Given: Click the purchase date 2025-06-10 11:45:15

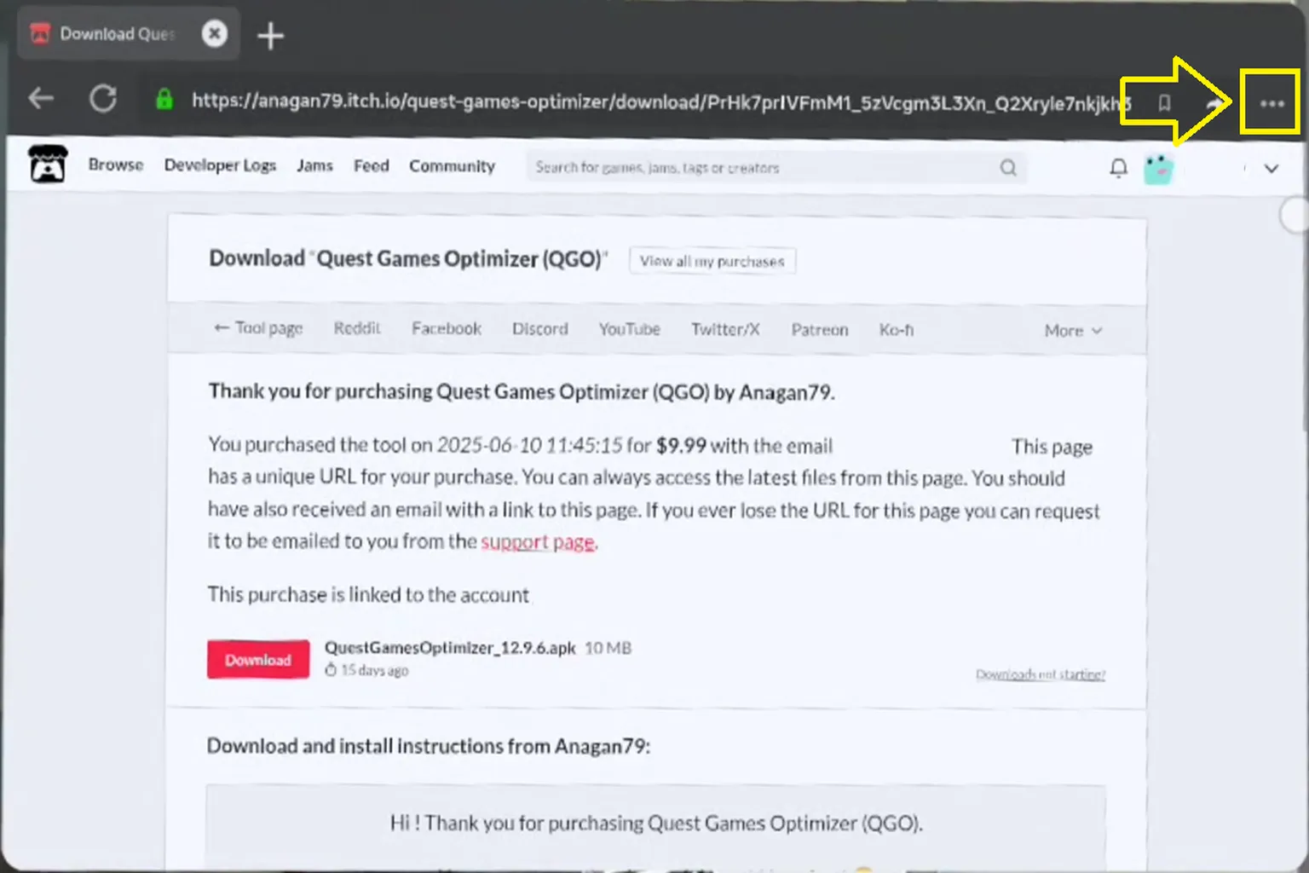Looking at the screenshot, I should tap(529, 445).
